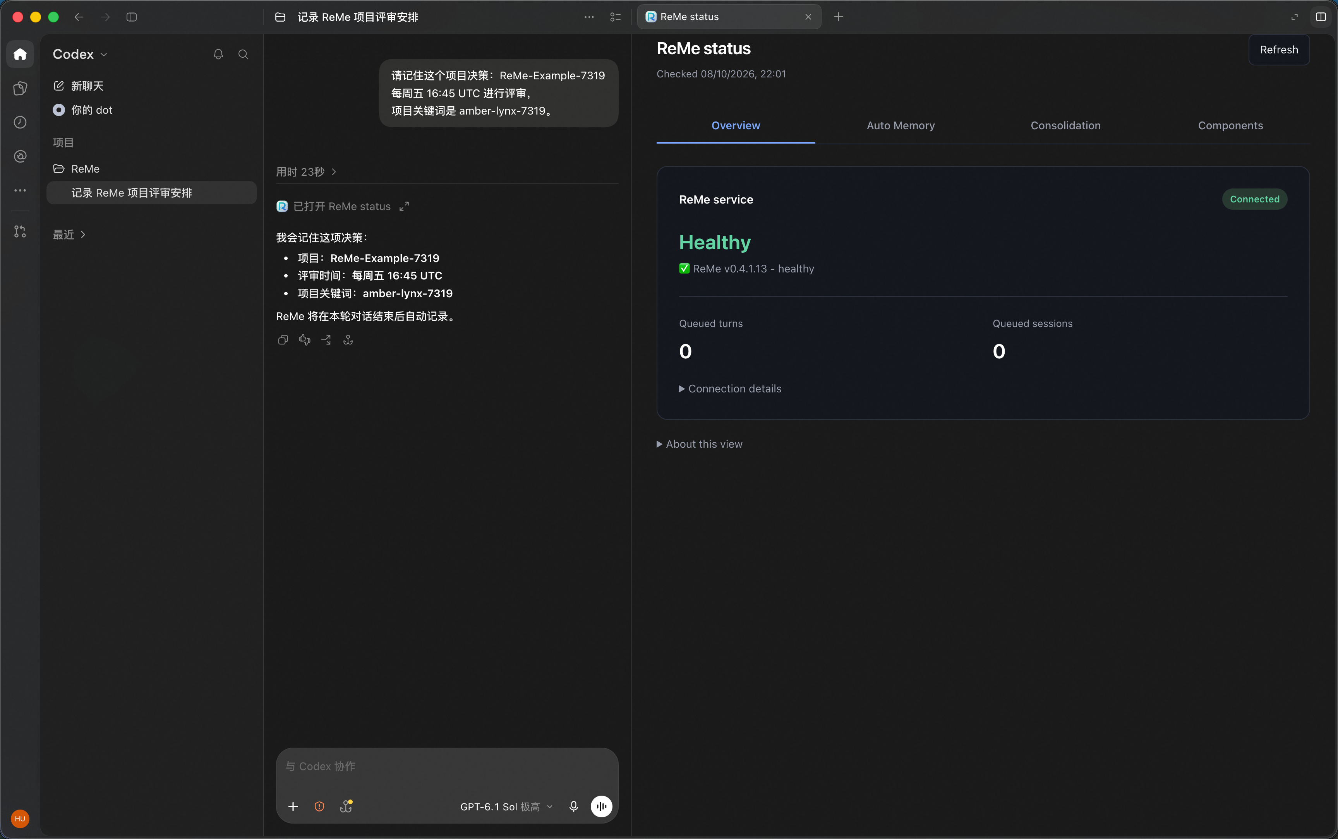1338x839 pixels.
Task: Toggle the split view icon at top right
Action: pyautogui.click(x=1321, y=17)
